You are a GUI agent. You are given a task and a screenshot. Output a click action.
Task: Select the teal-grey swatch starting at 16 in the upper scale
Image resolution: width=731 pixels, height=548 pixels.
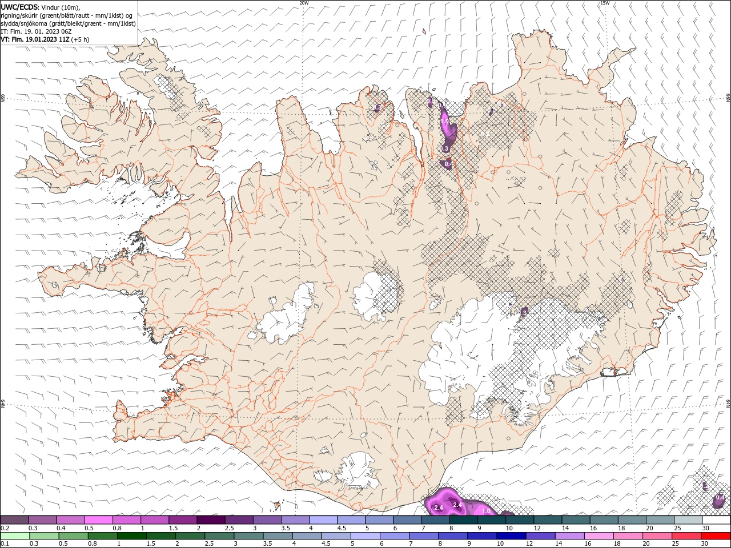pyautogui.click(x=604, y=520)
